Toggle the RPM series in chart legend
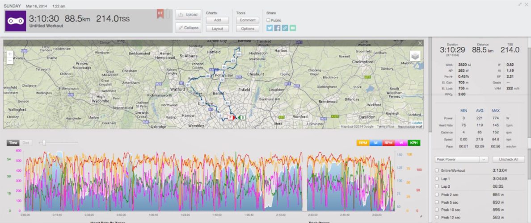The height and width of the screenshot is (223, 531). 362,143
